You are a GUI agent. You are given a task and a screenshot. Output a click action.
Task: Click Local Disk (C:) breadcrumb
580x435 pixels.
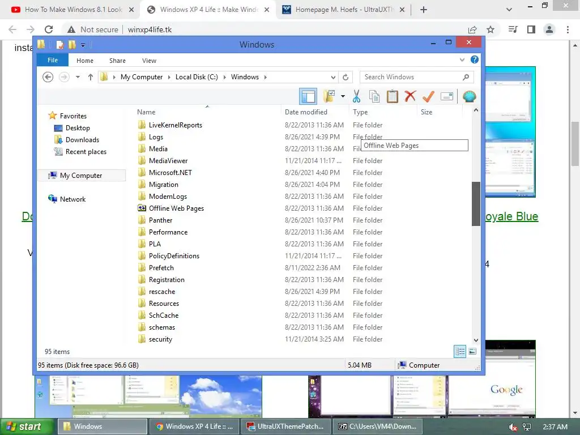(x=197, y=77)
